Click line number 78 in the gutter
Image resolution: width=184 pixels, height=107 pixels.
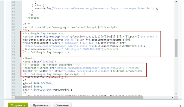14,55
